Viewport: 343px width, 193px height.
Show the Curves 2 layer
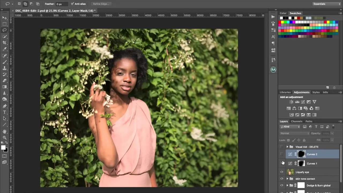[x=282, y=154]
